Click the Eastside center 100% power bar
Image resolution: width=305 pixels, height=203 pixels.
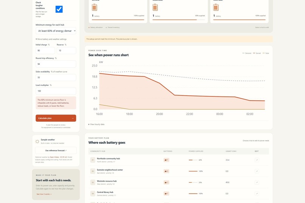click(x=193, y=171)
